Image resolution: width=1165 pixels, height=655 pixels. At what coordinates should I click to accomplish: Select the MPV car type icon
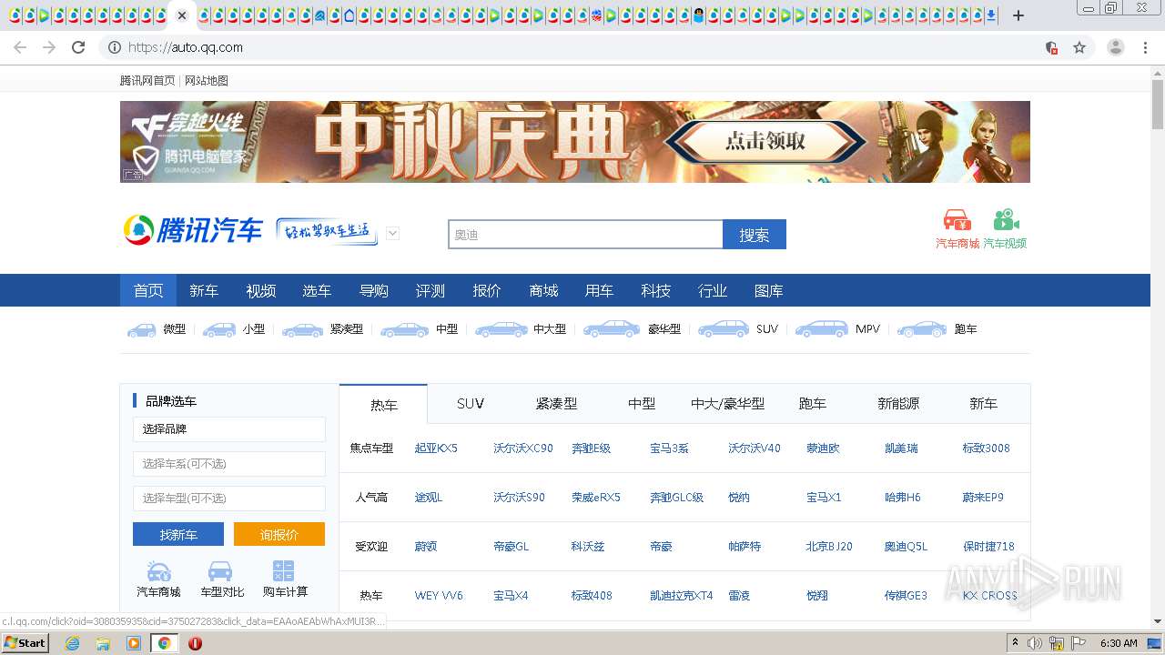(x=821, y=329)
